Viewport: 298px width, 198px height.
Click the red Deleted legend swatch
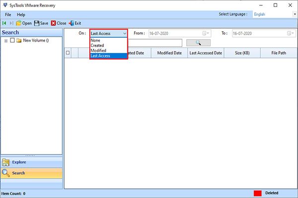coord(257,193)
